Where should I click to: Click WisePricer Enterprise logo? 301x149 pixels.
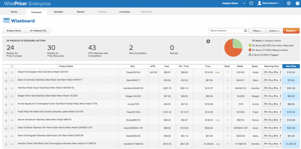[x=27, y=4]
